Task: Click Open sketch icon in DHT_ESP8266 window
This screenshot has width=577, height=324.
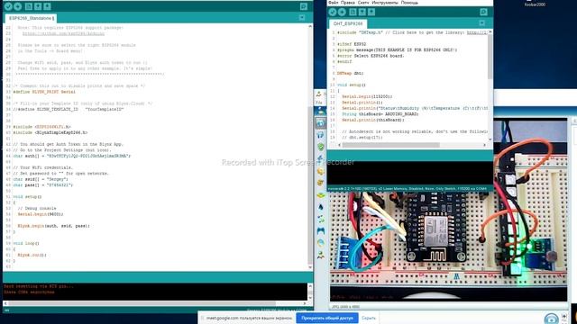Action: 362,12
